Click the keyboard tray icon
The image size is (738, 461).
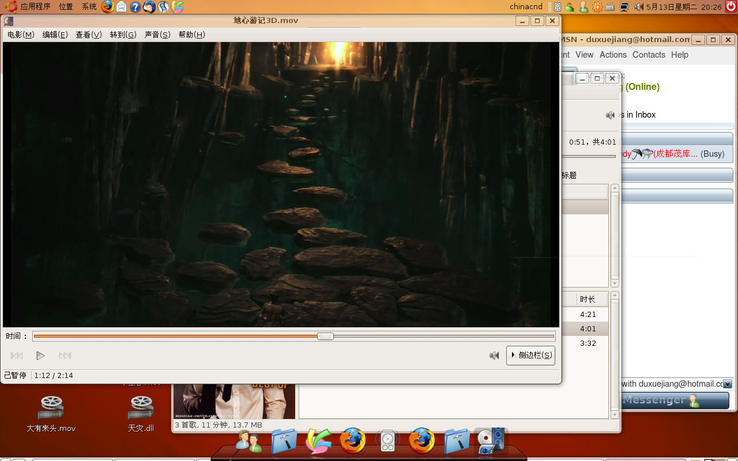pos(610,7)
